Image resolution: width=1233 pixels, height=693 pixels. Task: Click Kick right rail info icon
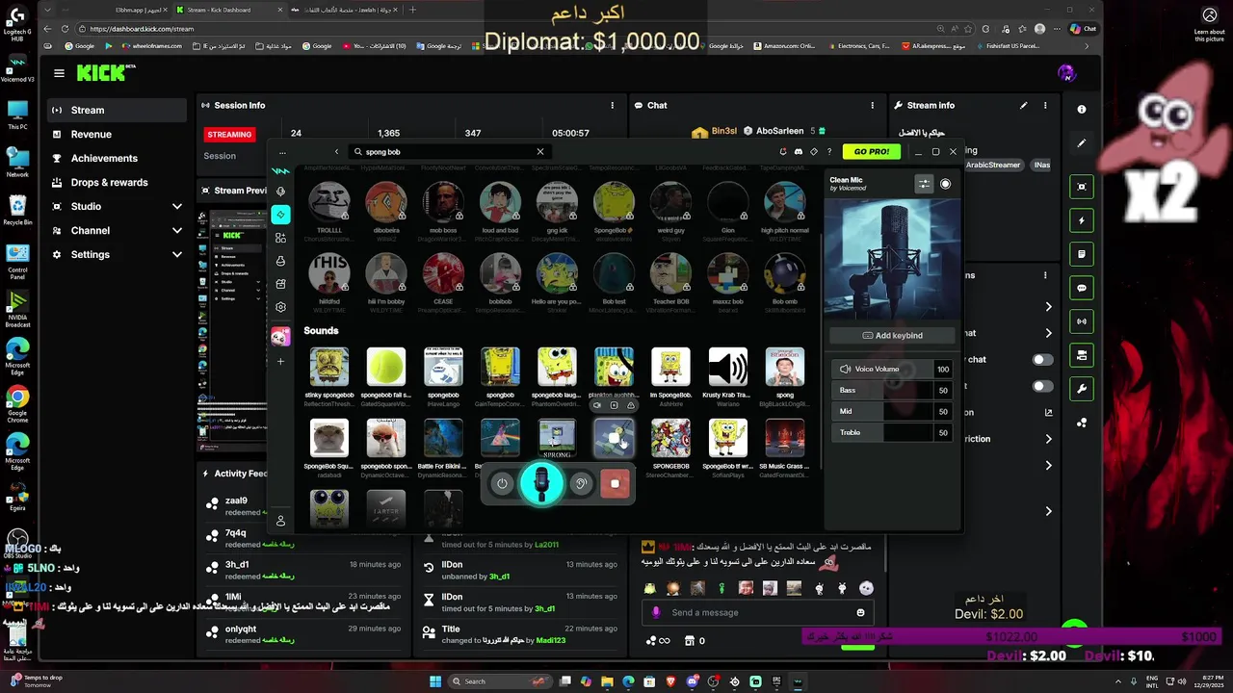click(x=1082, y=110)
